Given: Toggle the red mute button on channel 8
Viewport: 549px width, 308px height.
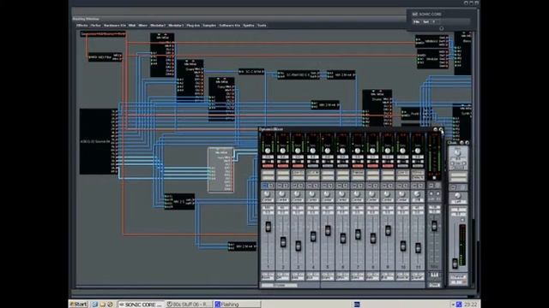Looking at the screenshot, I should click(x=373, y=166).
